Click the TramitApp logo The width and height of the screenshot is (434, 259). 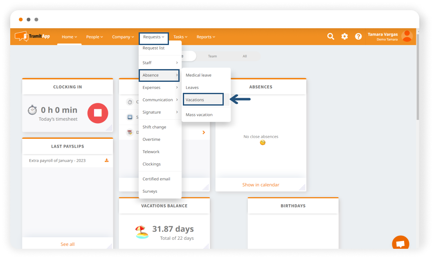[33, 36]
